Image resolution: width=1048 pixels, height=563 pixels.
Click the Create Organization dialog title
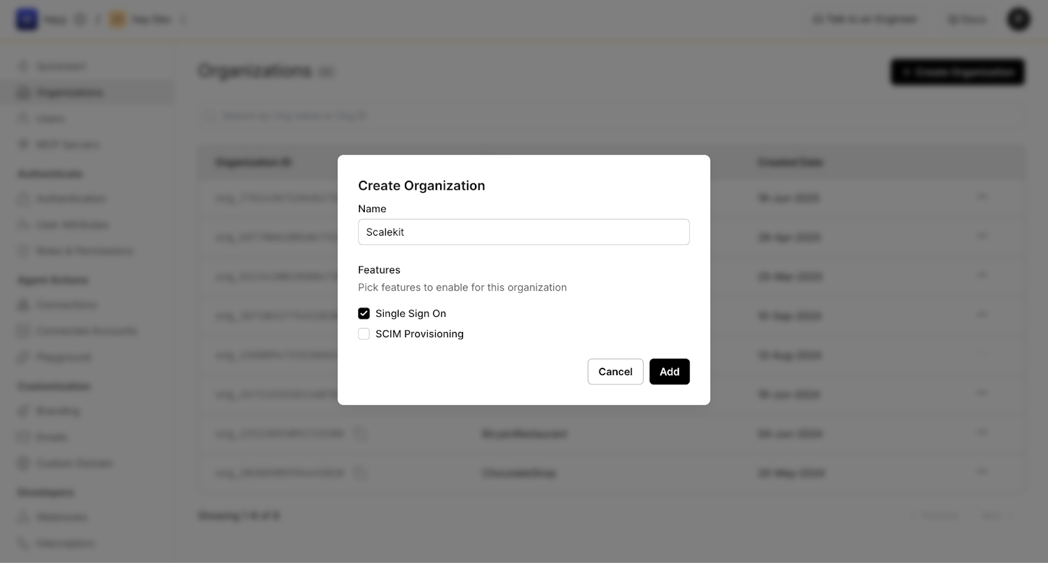pos(421,185)
